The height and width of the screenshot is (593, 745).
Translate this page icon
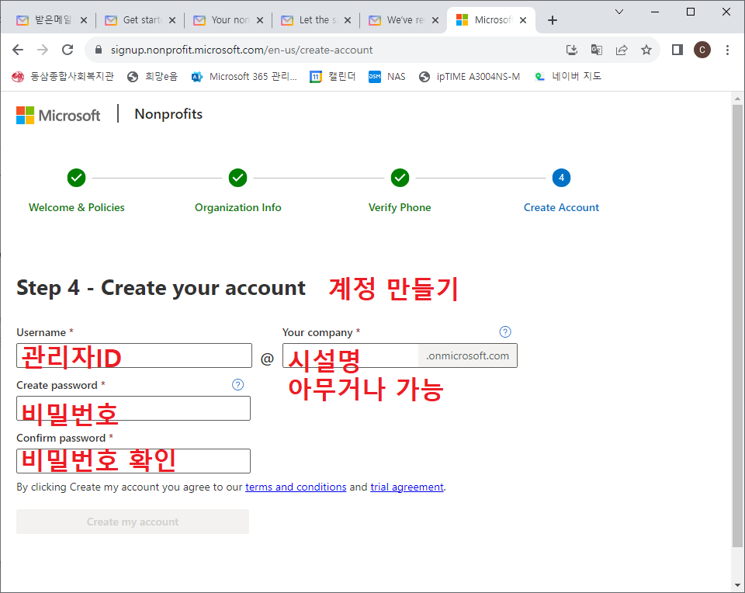[597, 50]
